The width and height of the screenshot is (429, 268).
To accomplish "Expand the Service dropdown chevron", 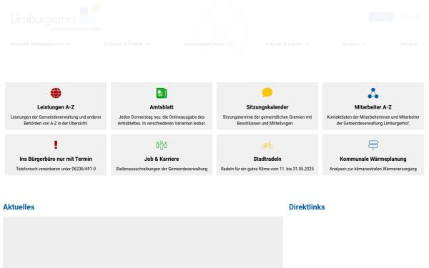I will click(x=364, y=44).
